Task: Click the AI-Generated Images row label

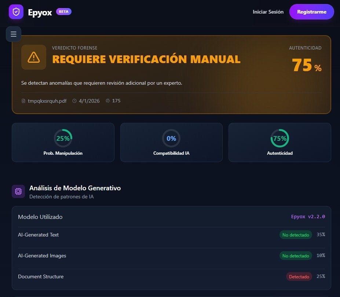Action: coord(42,256)
